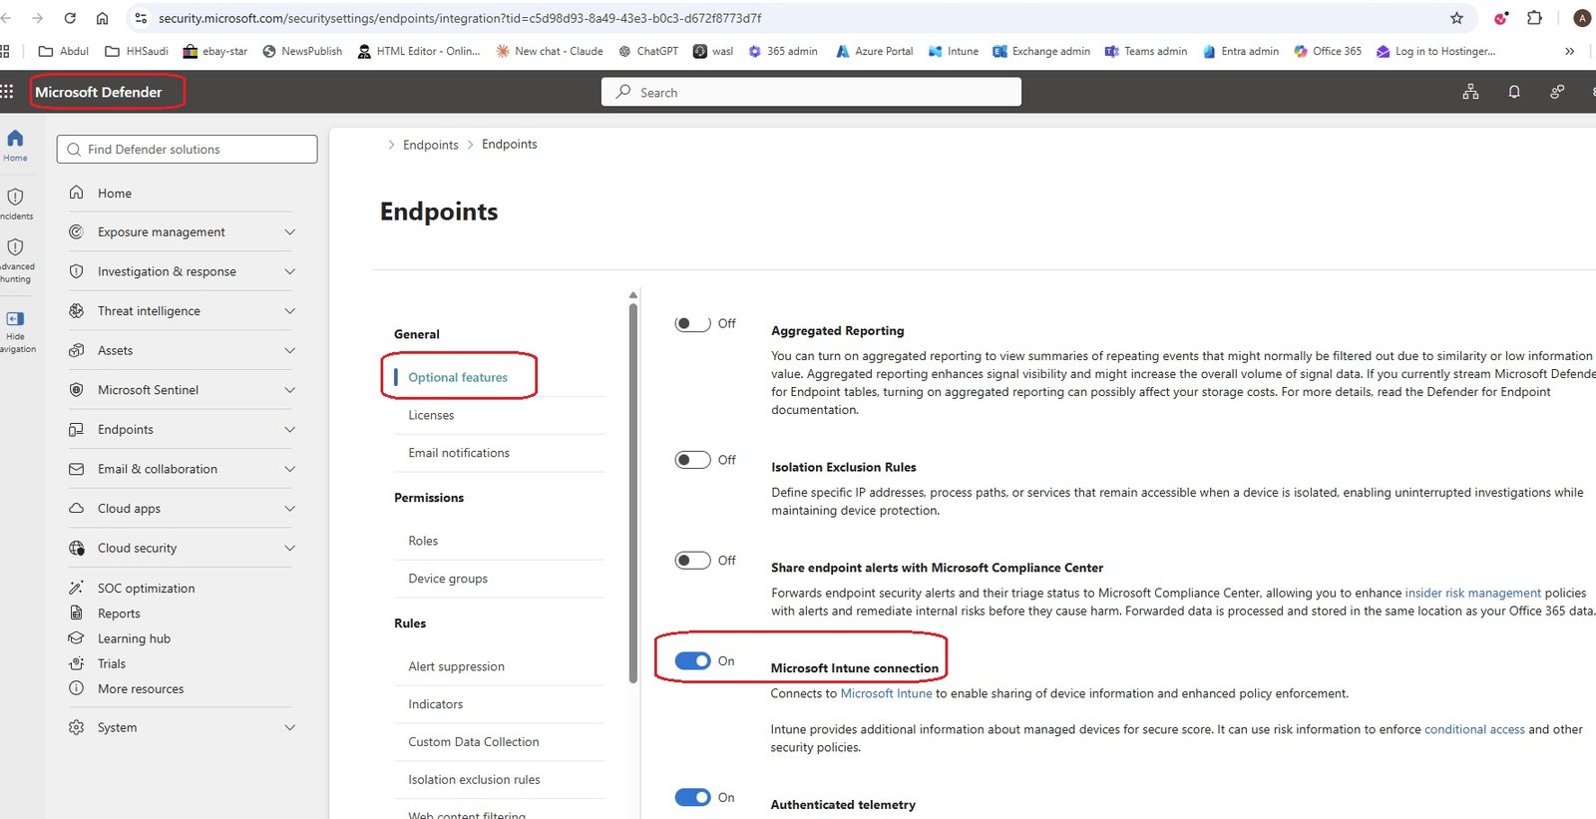The height and width of the screenshot is (819, 1596).
Task: Open the Azure Portal bookmark
Action: (875, 51)
